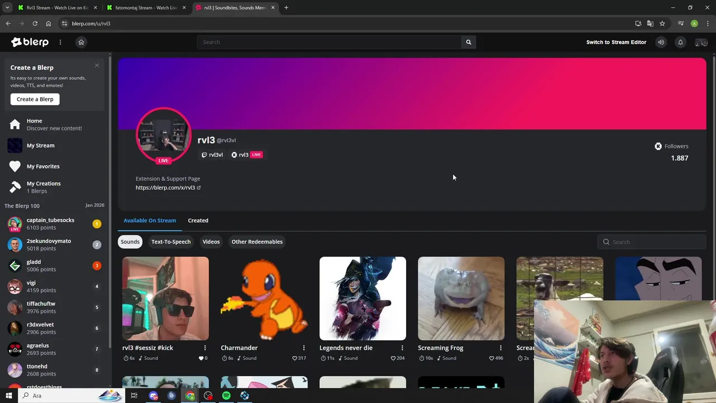Image resolution: width=716 pixels, height=403 pixels.
Task: Select ttonehd in the leaderboard
Action: [x=54, y=370]
